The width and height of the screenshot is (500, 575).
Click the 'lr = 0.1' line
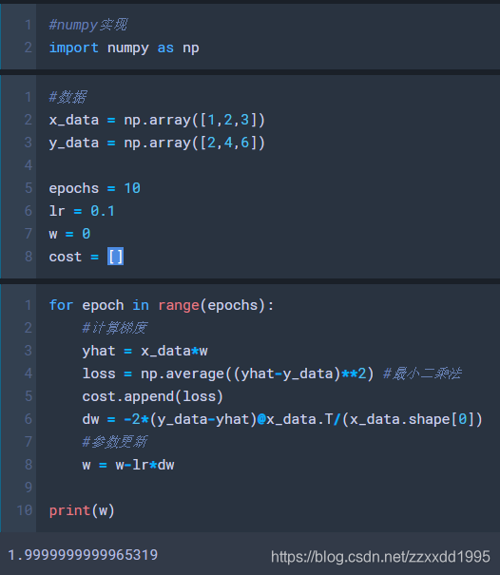point(82,211)
